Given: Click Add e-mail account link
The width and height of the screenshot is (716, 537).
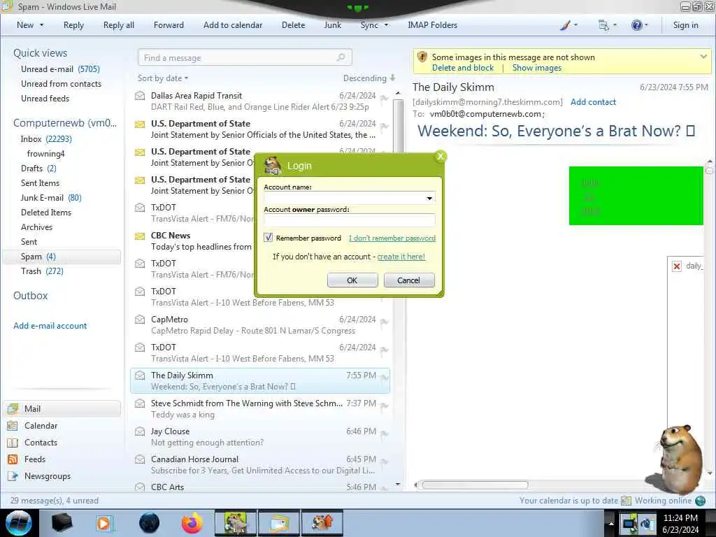Looking at the screenshot, I should (x=50, y=326).
